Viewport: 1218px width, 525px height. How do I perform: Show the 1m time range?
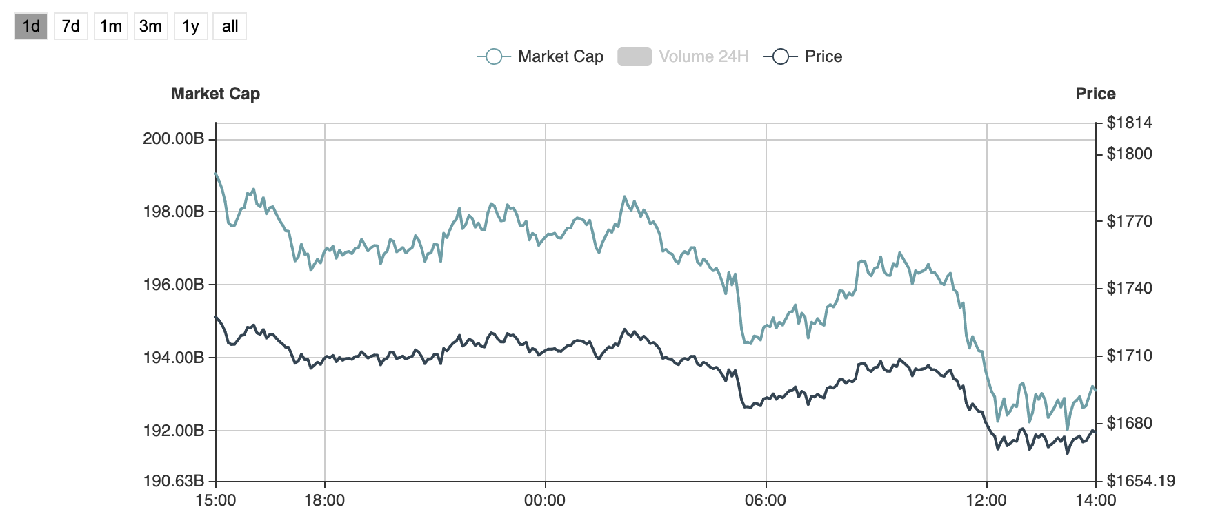point(110,27)
